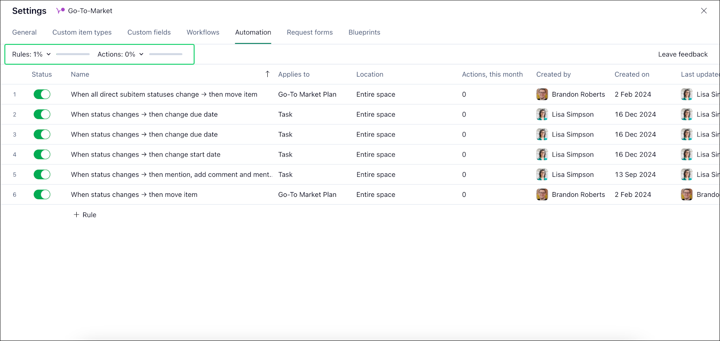
Task: Click Lisa Simpson avatar in rule 2 Created by
Action: [542, 115]
